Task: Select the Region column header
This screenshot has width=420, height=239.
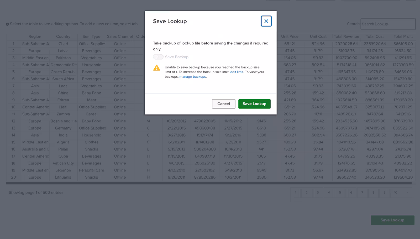Action: (35, 37)
